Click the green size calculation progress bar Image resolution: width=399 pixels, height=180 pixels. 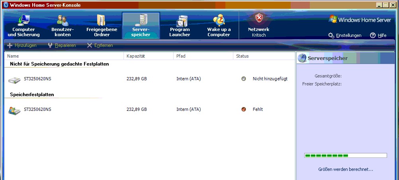coord(346,155)
